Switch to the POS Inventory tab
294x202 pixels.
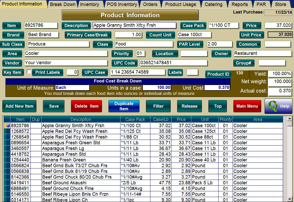pos(122,4)
